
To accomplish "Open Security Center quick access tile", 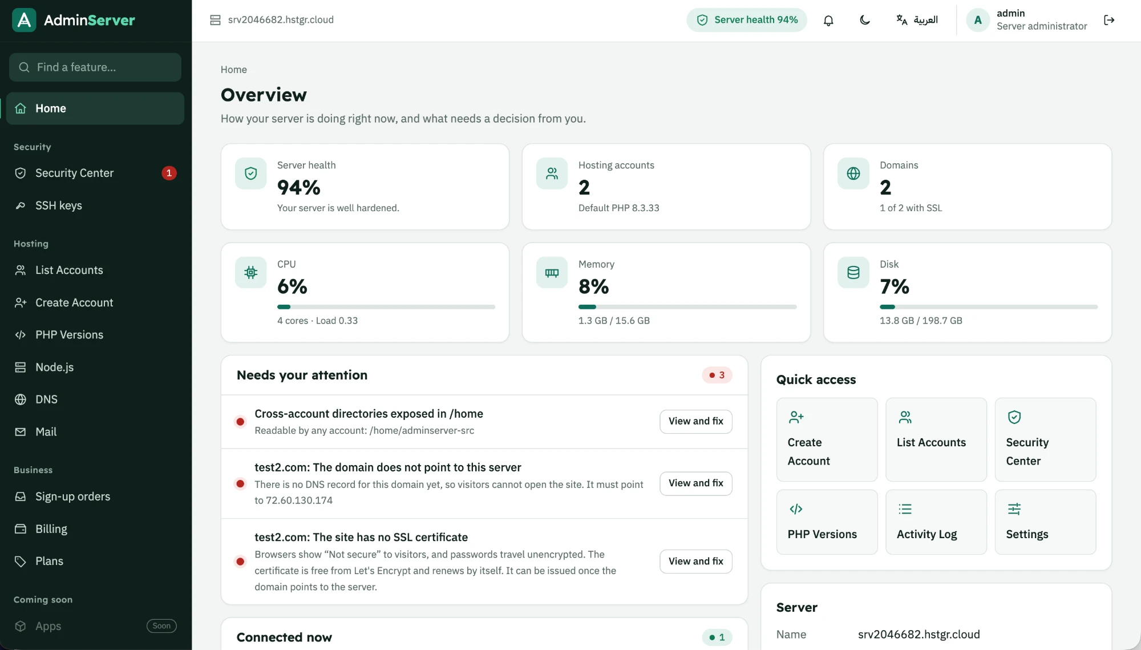I will [1045, 439].
